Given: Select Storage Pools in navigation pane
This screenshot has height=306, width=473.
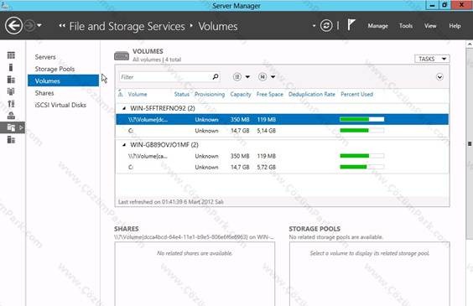Looking at the screenshot, I should click(x=55, y=69).
